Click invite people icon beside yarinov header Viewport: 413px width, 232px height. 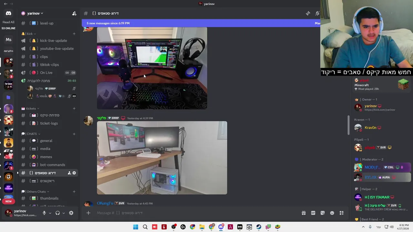74,13
